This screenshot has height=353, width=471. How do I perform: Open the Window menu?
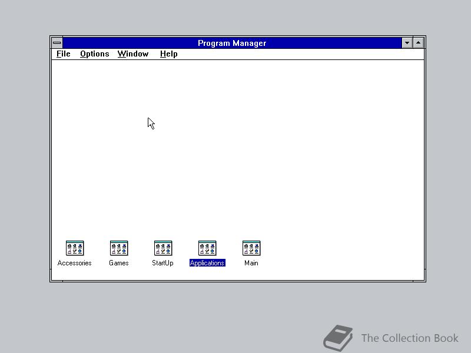coord(133,54)
